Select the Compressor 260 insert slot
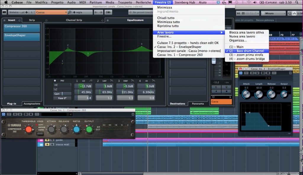The height and width of the screenshot is (175, 303). coord(22,28)
